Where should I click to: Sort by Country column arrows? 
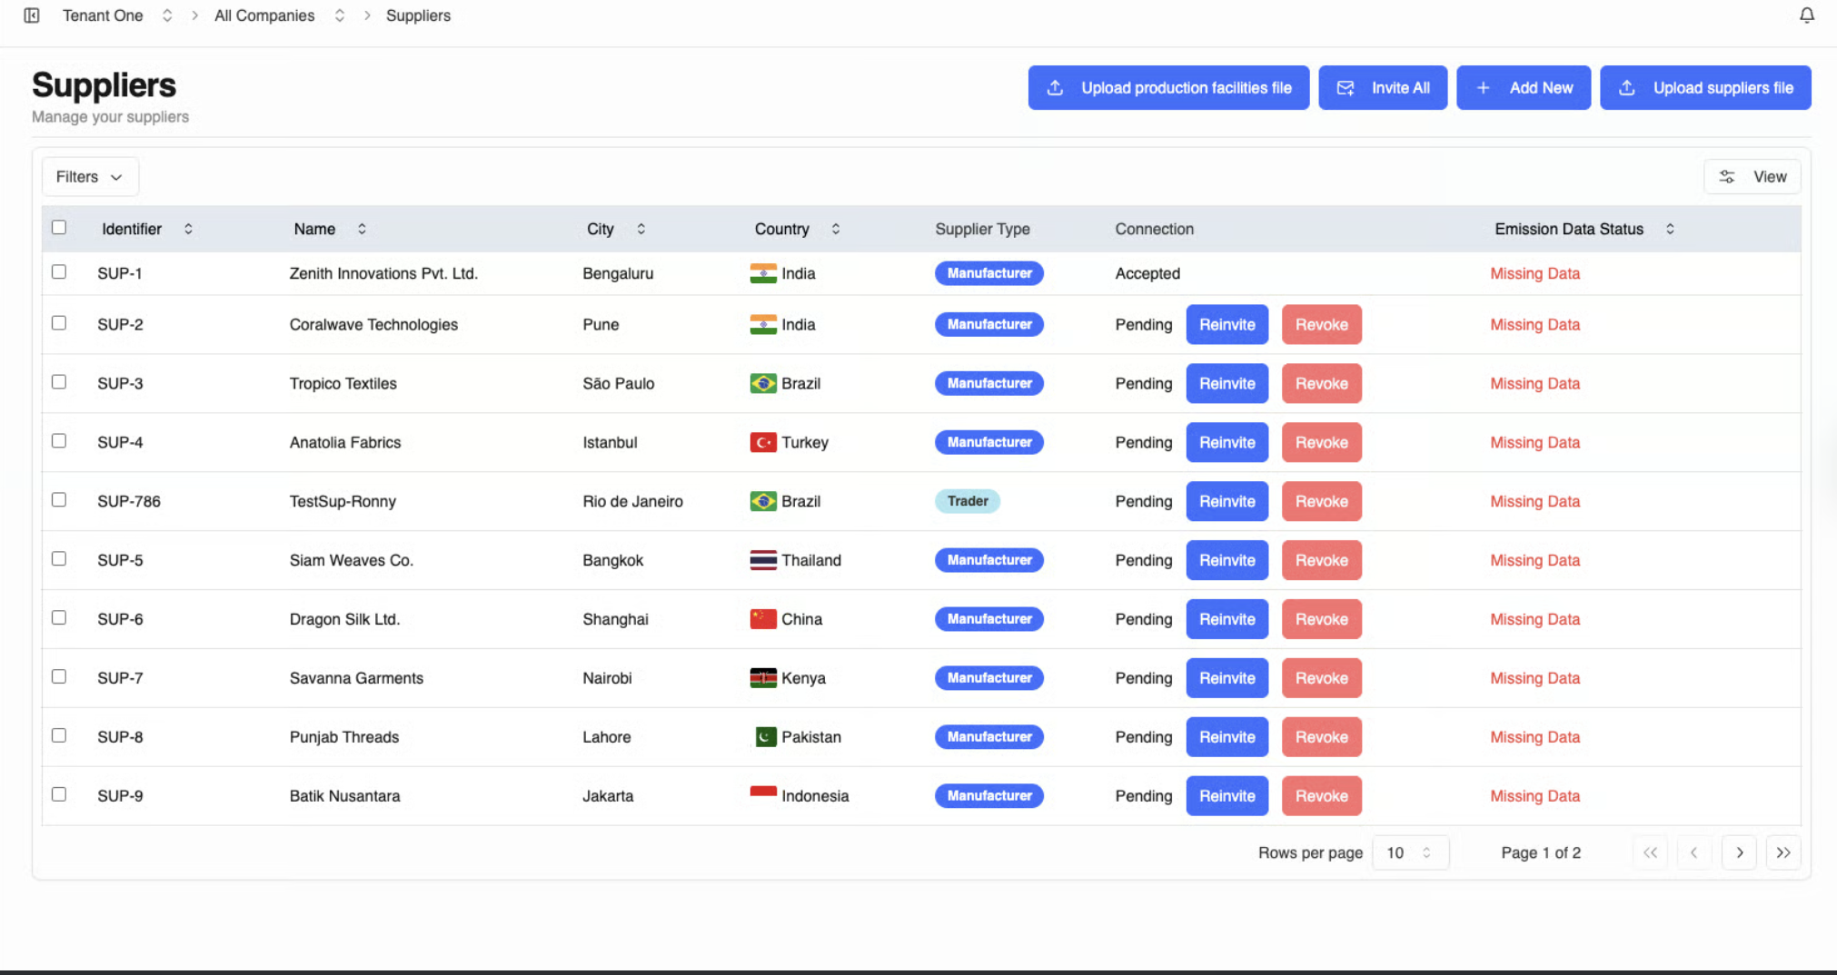[x=835, y=229]
